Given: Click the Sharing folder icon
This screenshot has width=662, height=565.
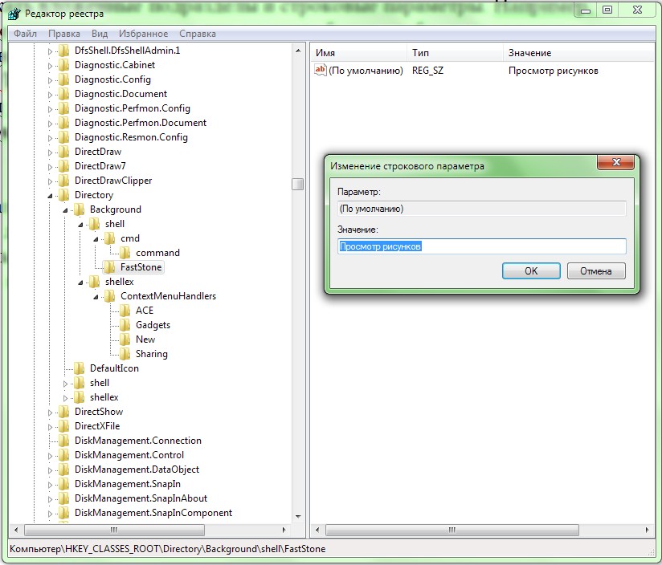Looking at the screenshot, I should 125,354.
